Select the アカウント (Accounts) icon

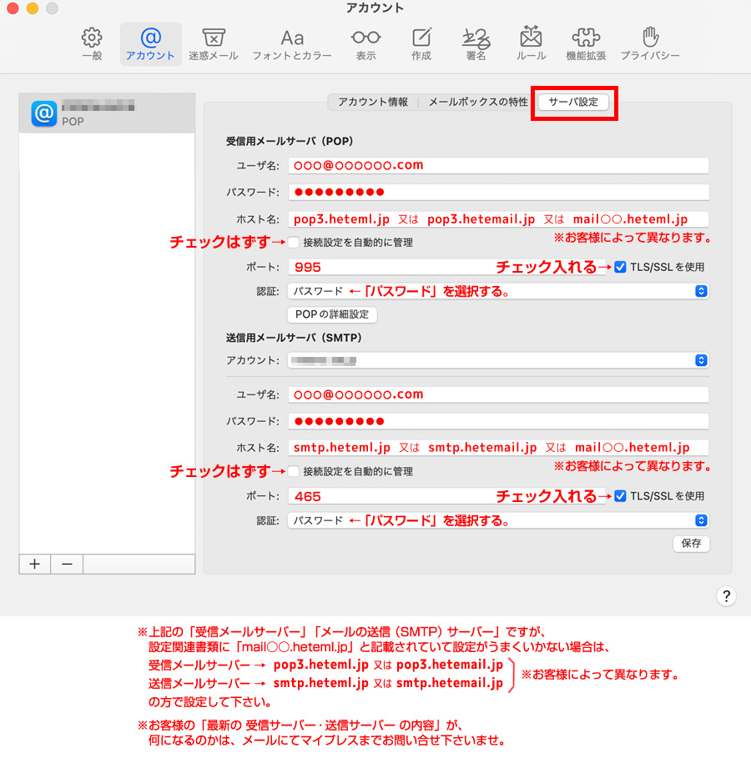[x=150, y=43]
